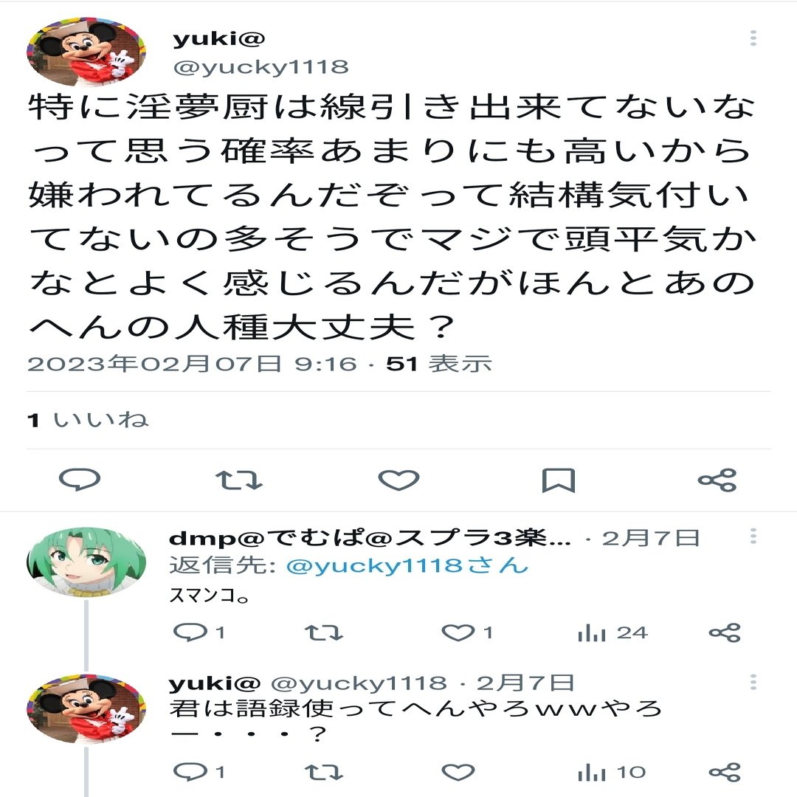Like dmp@'s reply tweet
The width and height of the screenshot is (797, 797).
467,632
